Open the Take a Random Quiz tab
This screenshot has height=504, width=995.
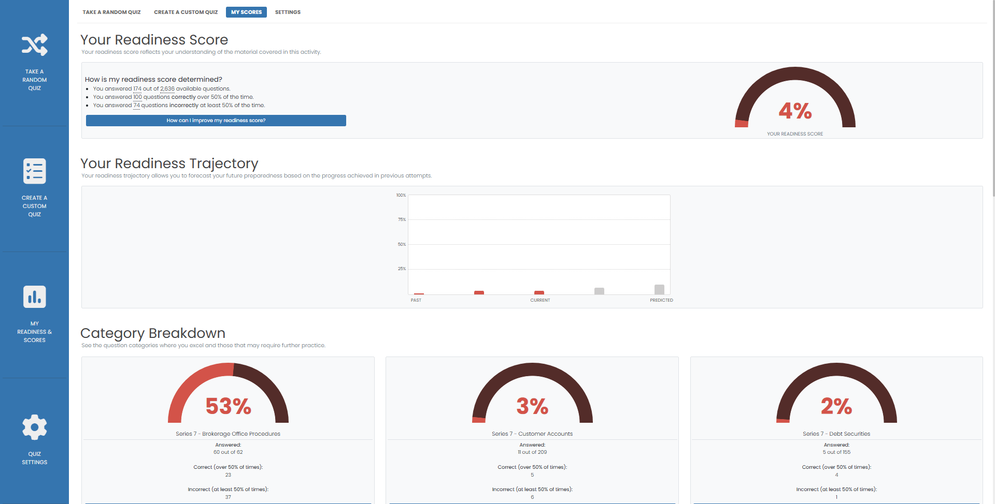(111, 12)
